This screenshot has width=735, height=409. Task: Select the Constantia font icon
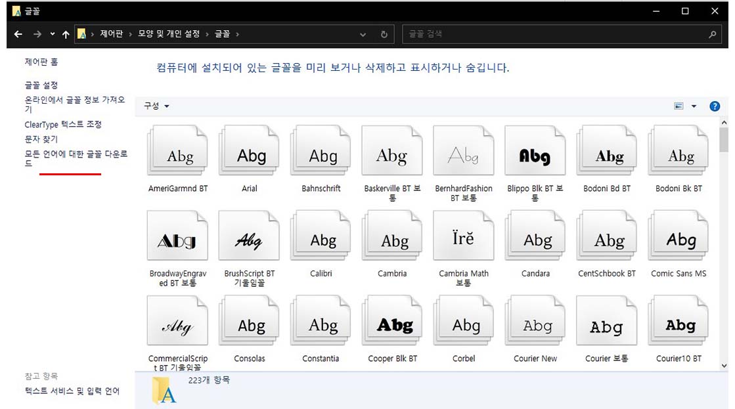click(x=321, y=321)
